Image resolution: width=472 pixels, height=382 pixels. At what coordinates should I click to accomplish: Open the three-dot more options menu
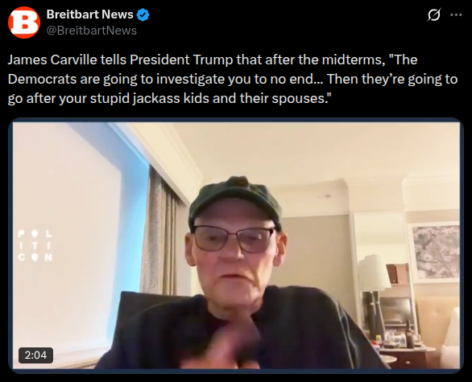point(456,14)
